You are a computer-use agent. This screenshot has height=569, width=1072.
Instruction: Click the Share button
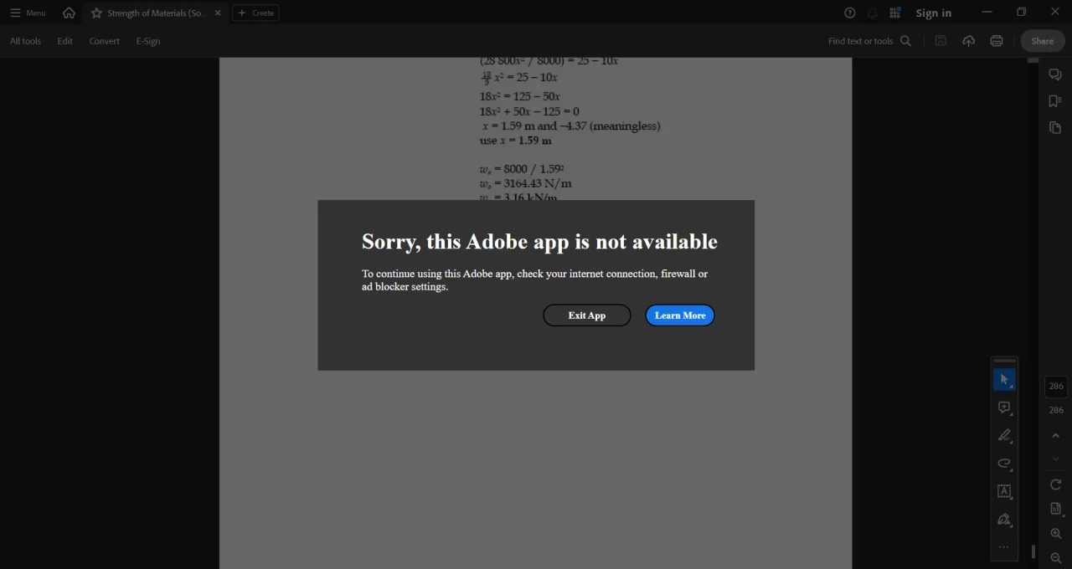1043,41
